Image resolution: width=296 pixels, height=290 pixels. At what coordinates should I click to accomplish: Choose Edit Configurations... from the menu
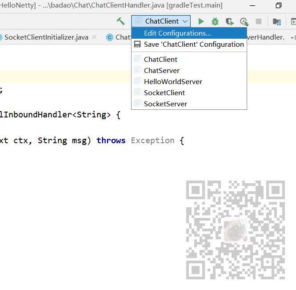(x=189, y=33)
